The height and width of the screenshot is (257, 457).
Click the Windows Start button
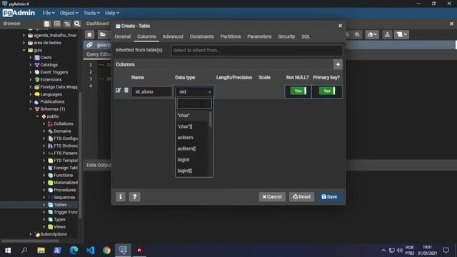click(8, 251)
